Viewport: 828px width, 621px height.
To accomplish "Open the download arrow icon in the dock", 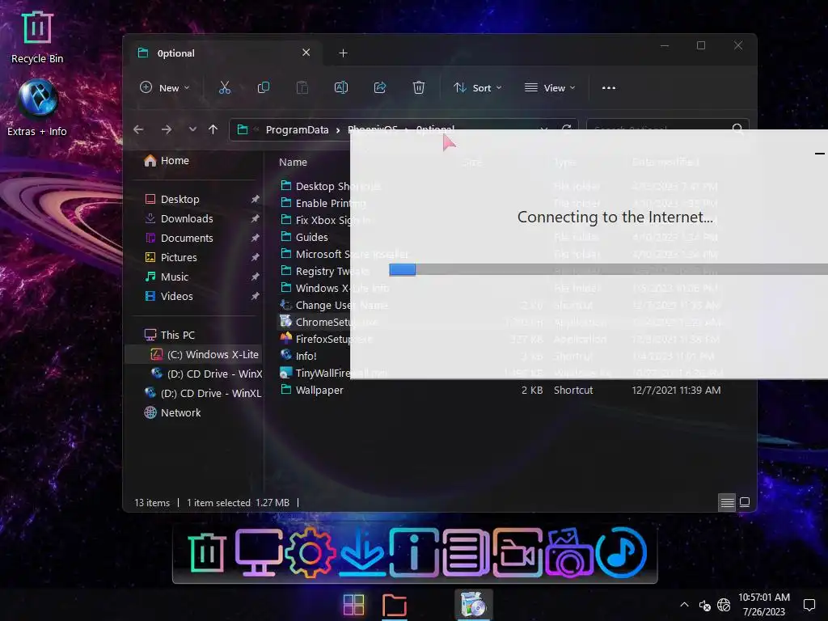I will (x=362, y=553).
